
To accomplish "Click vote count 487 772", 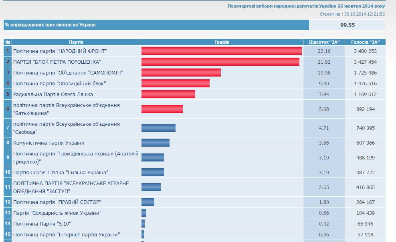I will 366,173.
